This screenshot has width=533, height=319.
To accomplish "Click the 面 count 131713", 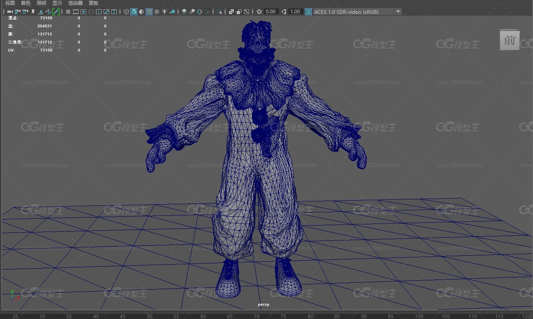I will pyautogui.click(x=45, y=34).
